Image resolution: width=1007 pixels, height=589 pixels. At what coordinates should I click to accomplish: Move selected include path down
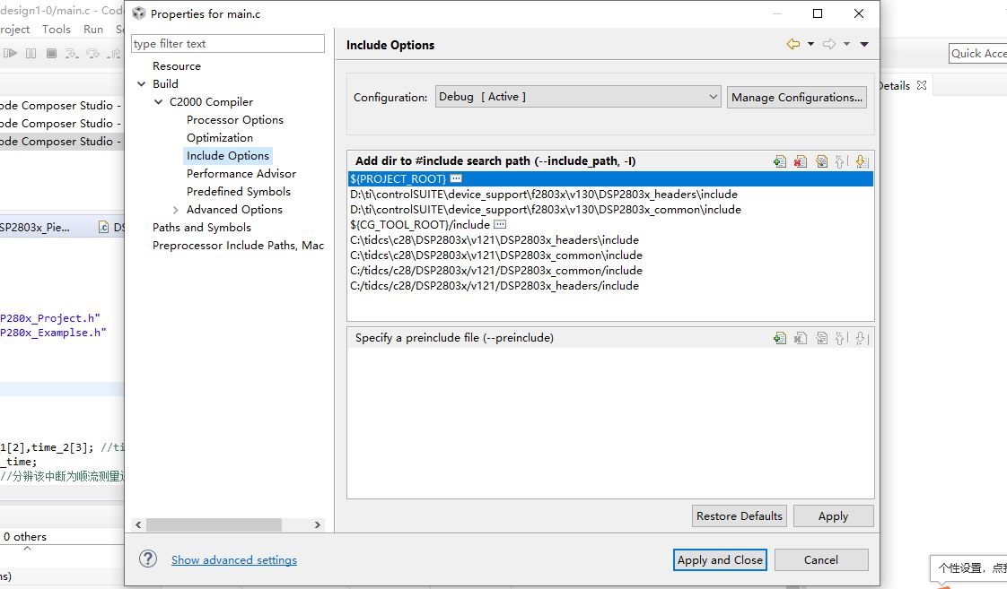point(862,161)
